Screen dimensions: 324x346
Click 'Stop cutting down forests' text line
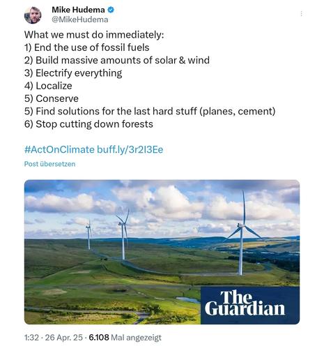point(88,124)
